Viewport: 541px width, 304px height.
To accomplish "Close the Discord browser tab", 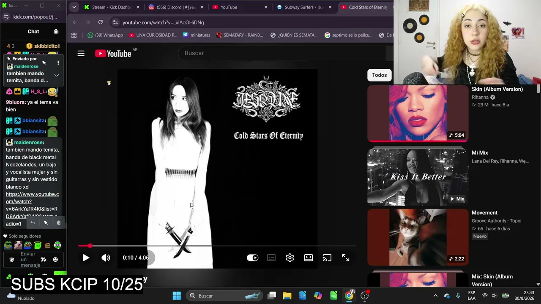I will tap(202, 7).
